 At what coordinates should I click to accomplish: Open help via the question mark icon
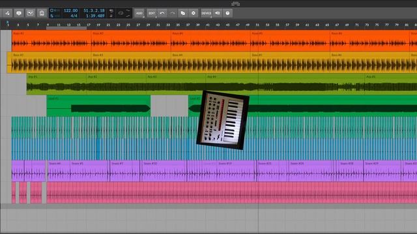point(227,13)
